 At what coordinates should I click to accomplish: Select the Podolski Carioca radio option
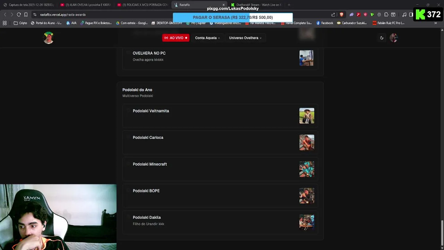(x=128, y=137)
